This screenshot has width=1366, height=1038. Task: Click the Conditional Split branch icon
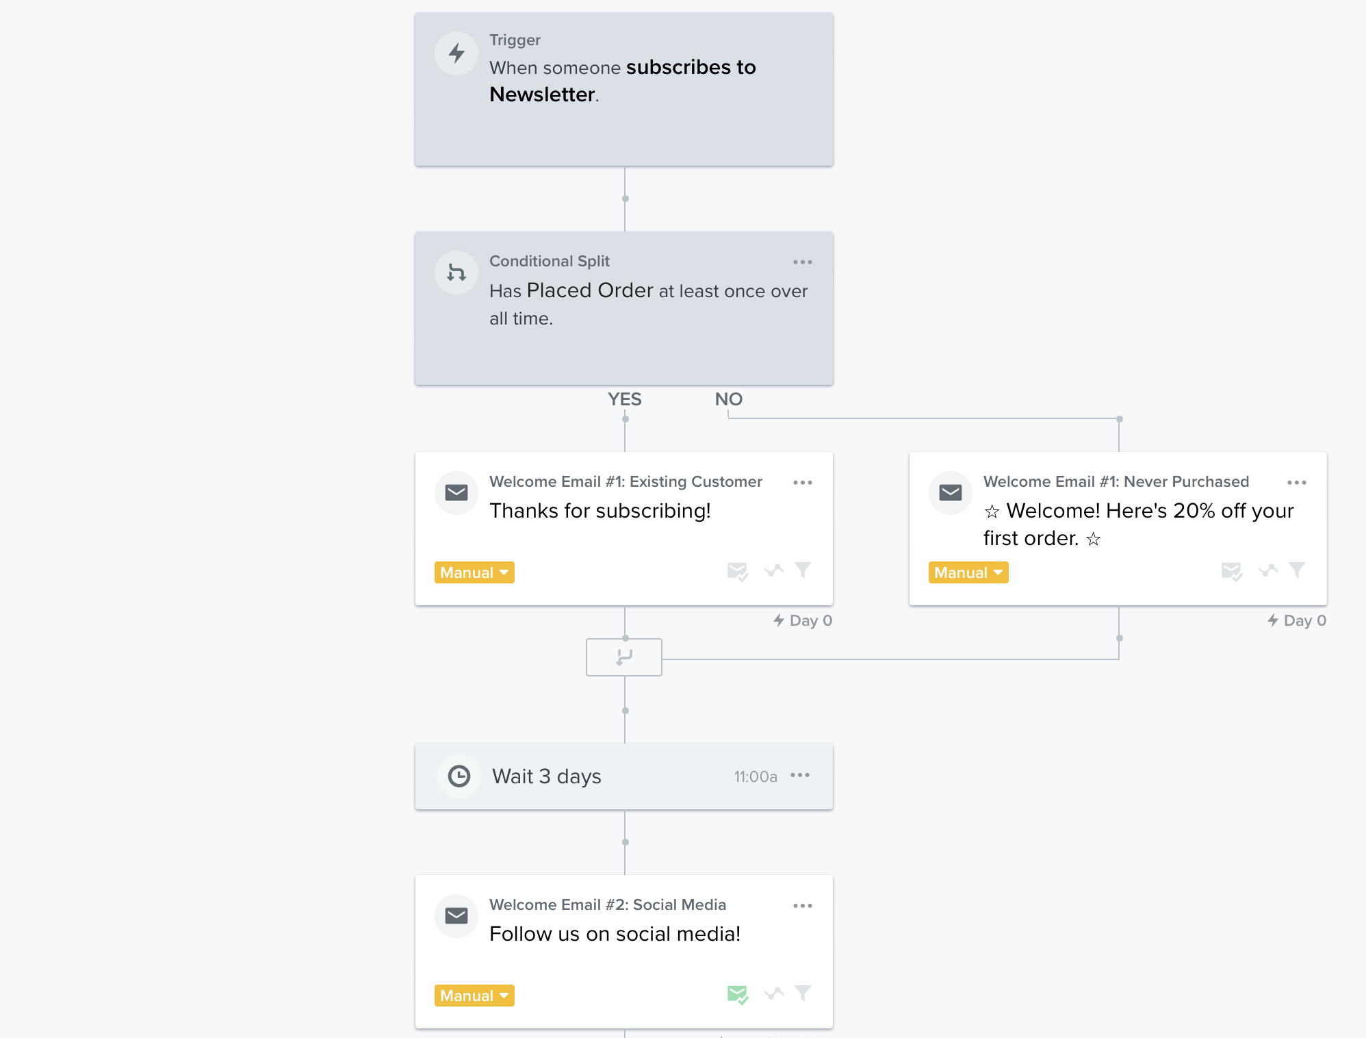456,273
